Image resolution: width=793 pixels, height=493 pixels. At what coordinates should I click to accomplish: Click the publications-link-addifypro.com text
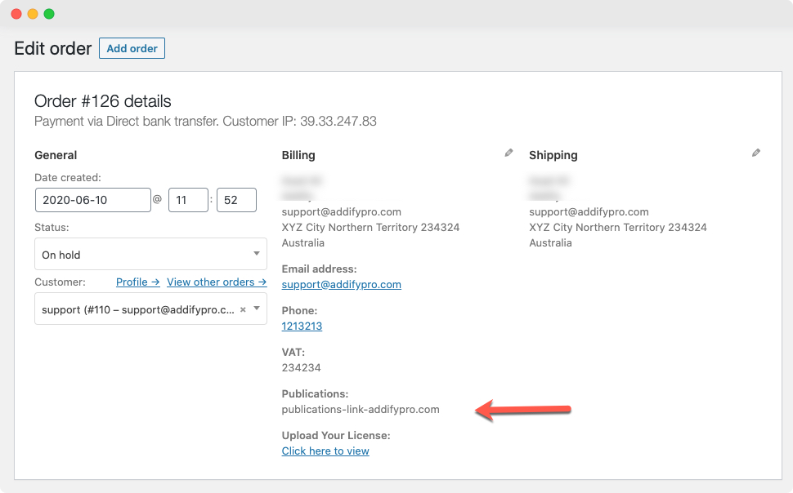361,409
